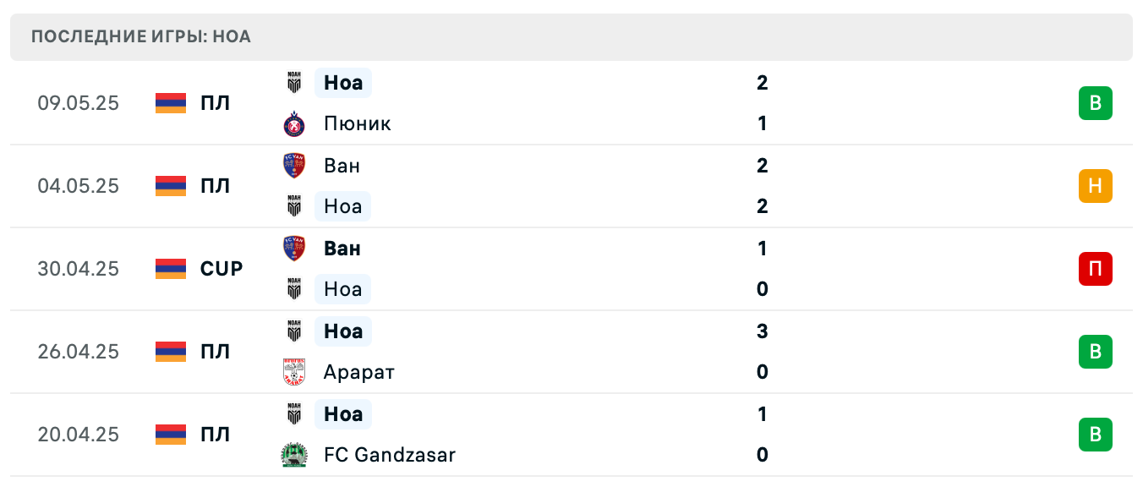This screenshot has height=487, width=1143.
Task: Click the Последние игры: Ноа header
Action: click(141, 37)
